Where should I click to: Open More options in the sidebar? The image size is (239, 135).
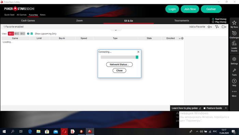tap(234, 94)
